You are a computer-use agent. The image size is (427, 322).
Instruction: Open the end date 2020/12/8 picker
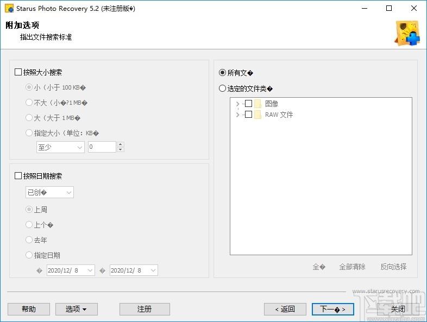coord(134,270)
